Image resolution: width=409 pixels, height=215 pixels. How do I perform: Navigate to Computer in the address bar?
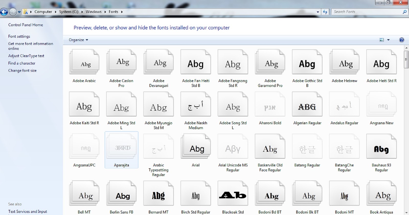(x=43, y=12)
